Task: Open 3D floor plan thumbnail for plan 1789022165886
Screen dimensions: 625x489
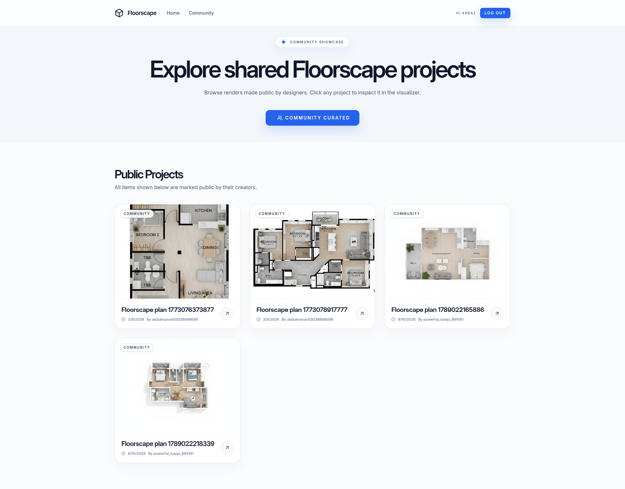Action: (447, 251)
